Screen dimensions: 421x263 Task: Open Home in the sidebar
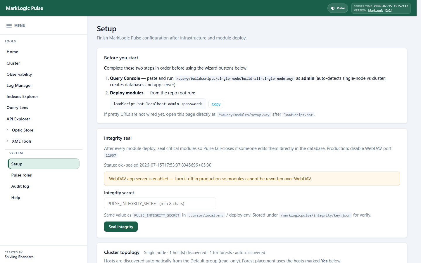pos(12,52)
